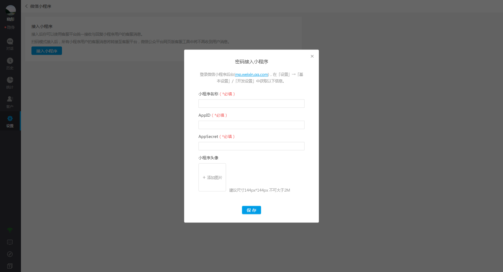Click into the 小程序名称 input field
The image size is (503, 272).
point(251,103)
